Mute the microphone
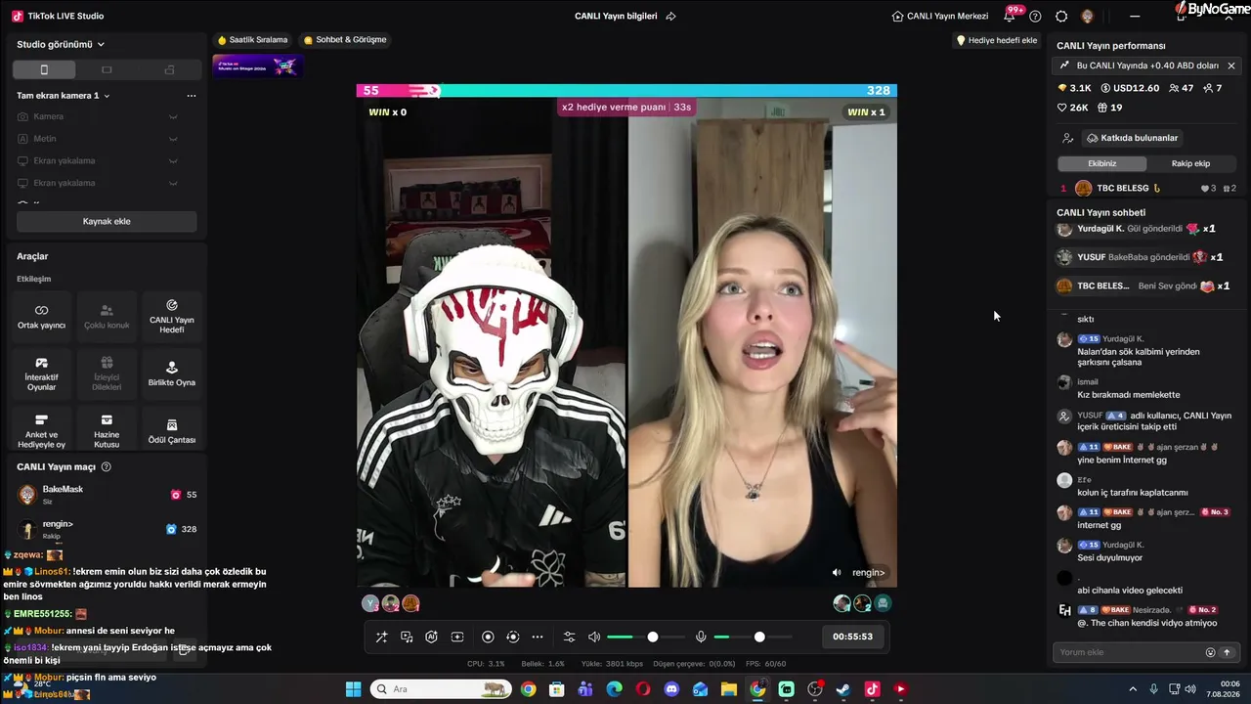This screenshot has height=704, width=1251. tap(701, 637)
